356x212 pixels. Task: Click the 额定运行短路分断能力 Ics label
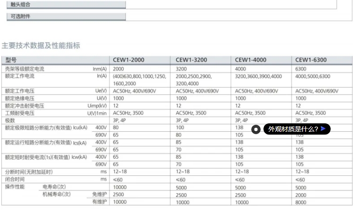pos(46,143)
